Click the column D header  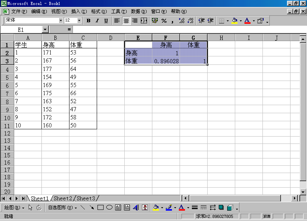[x=111, y=38]
